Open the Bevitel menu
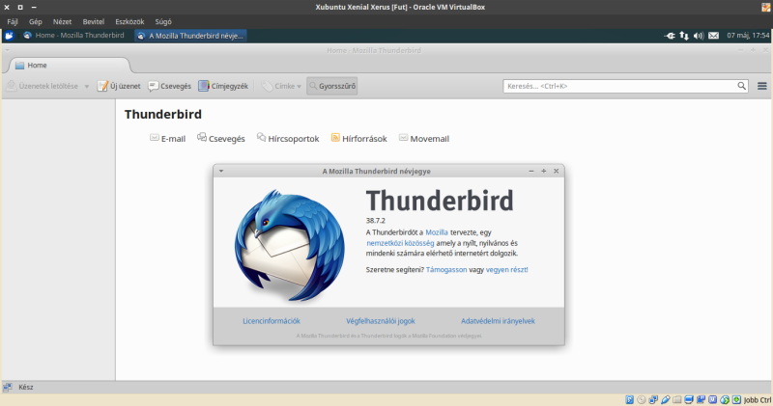 pos(93,21)
